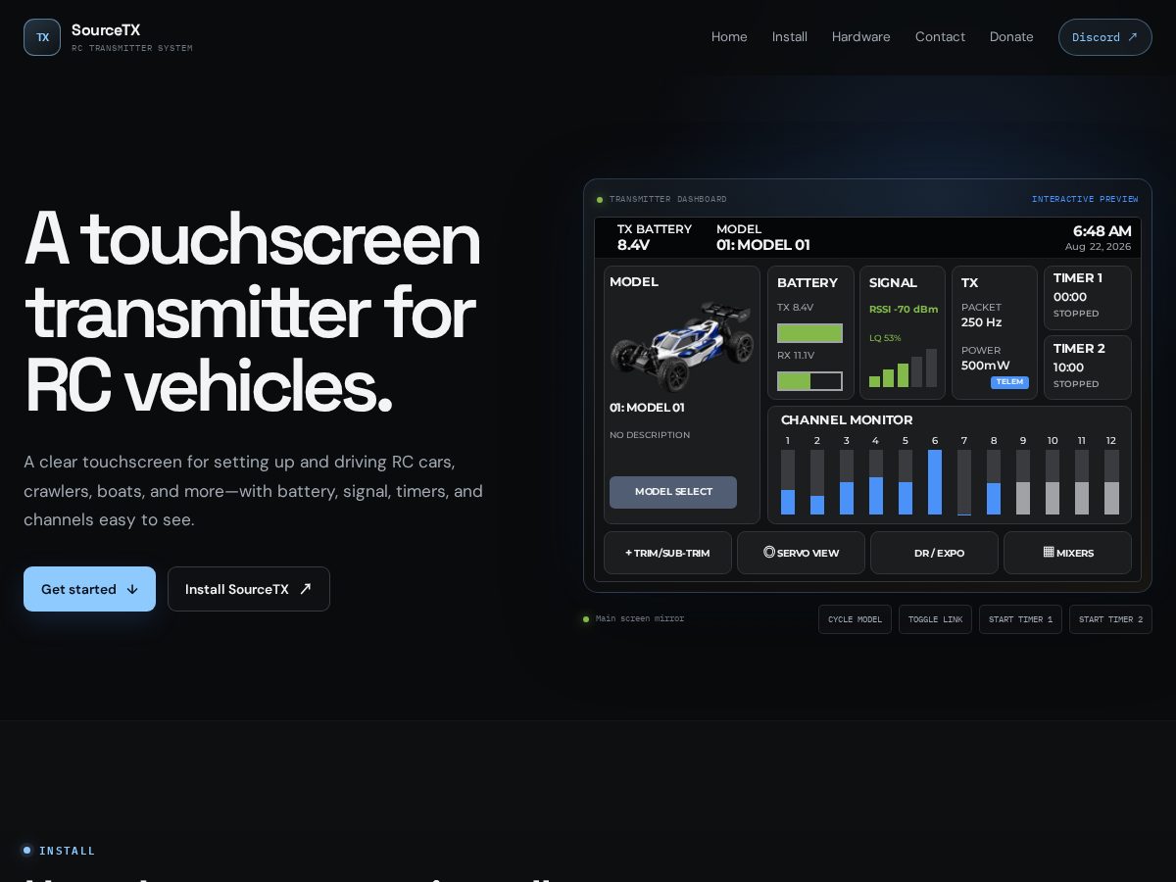Click the blue TELEM badge
This screenshot has width=1176, height=882.
[1009, 382]
